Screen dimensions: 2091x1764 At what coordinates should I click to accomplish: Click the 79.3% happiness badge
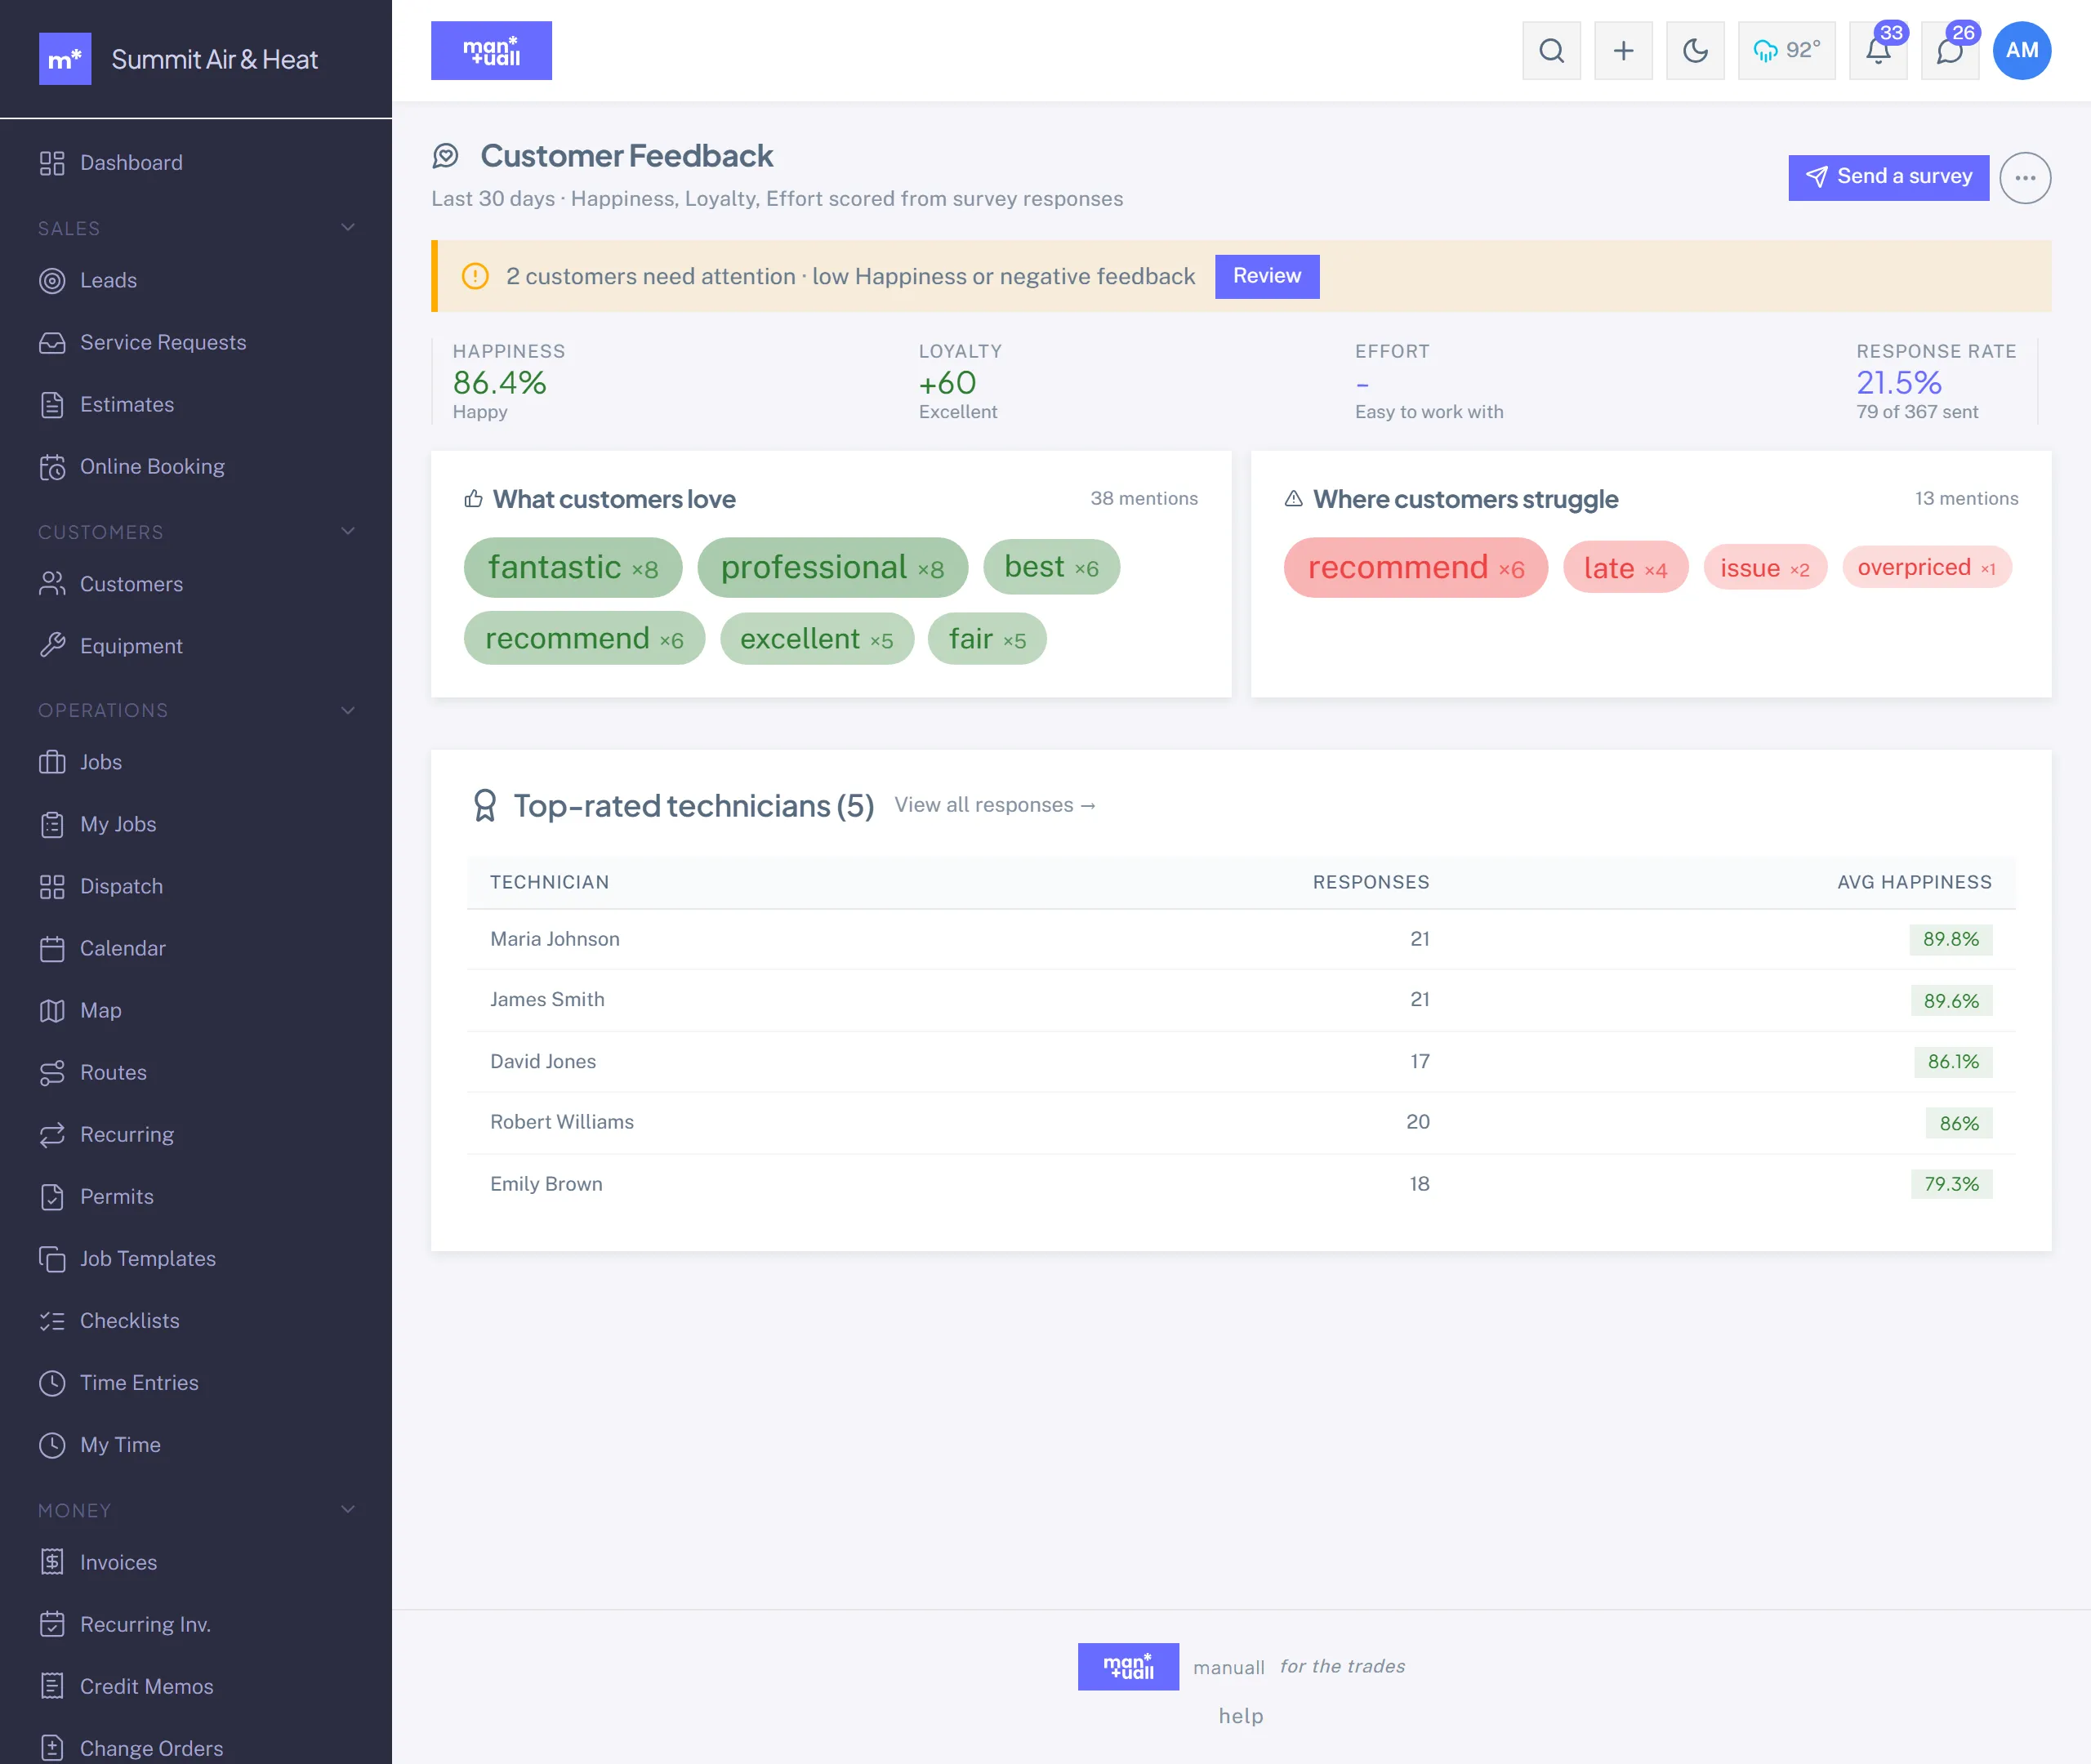(1951, 1184)
